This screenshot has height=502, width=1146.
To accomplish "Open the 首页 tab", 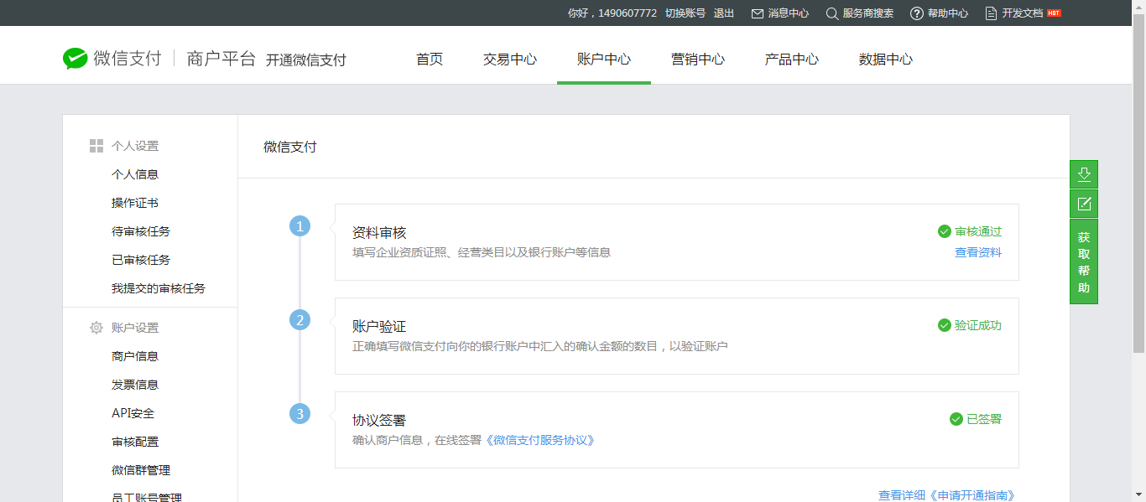I will point(430,59).
